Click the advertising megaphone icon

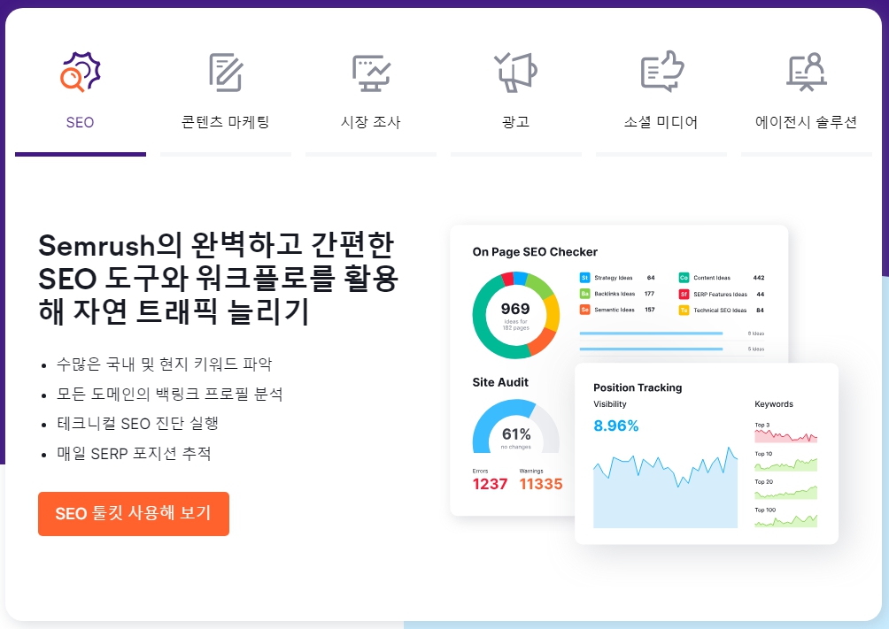[515, 72]
